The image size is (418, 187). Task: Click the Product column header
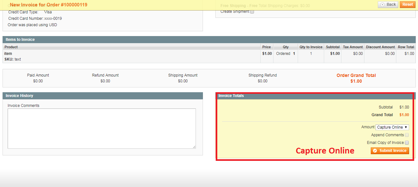click(11, 47)
